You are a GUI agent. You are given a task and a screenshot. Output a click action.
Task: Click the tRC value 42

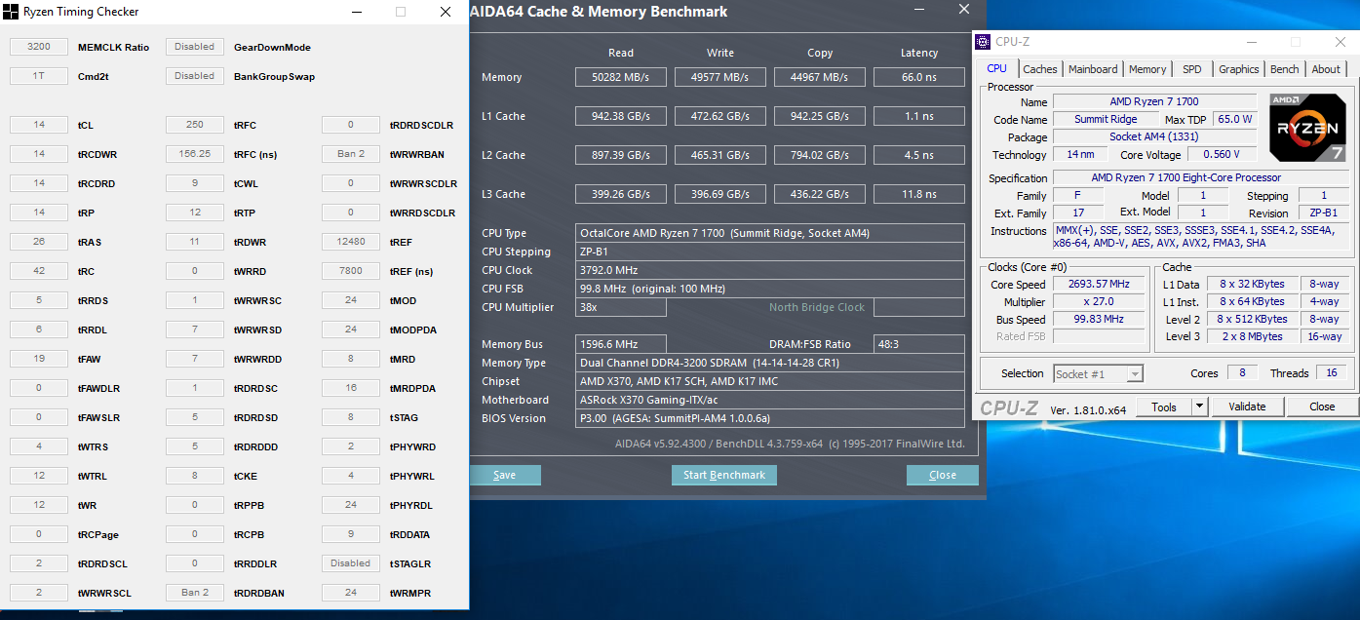(x=39, y=271)
